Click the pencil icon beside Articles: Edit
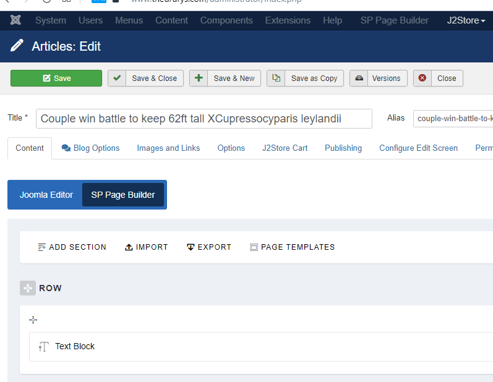The image size is (493, 382). (17, 46)
